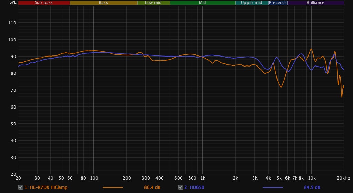
Task: Click the '2: HD650' trace name
Action: (194, 187)
